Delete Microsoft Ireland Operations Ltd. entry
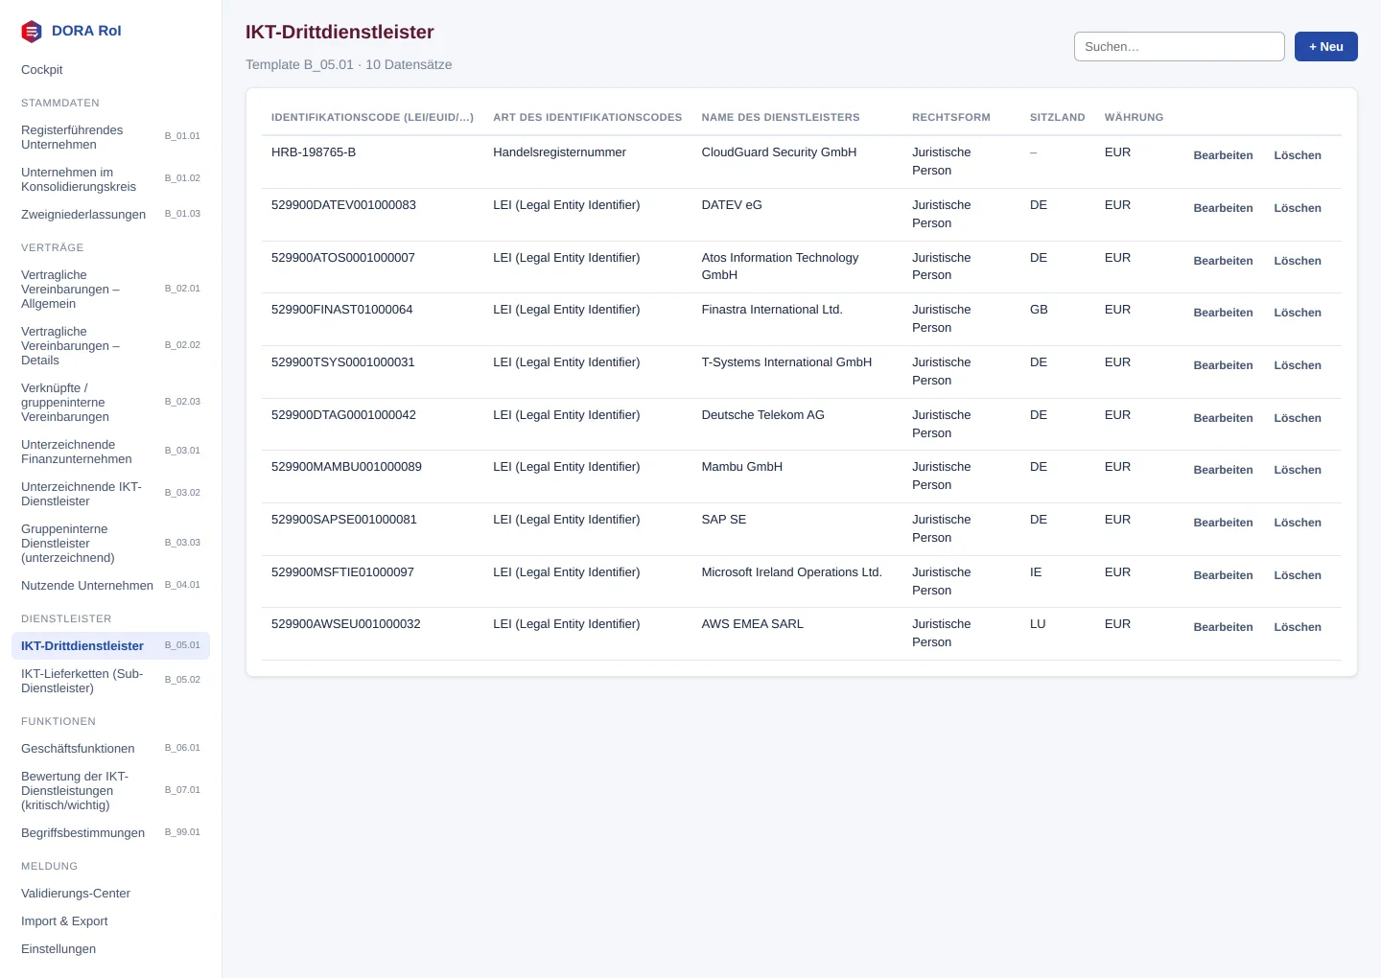The width and height of the screenshot is (1381, 978). (x=1298, y=575)
